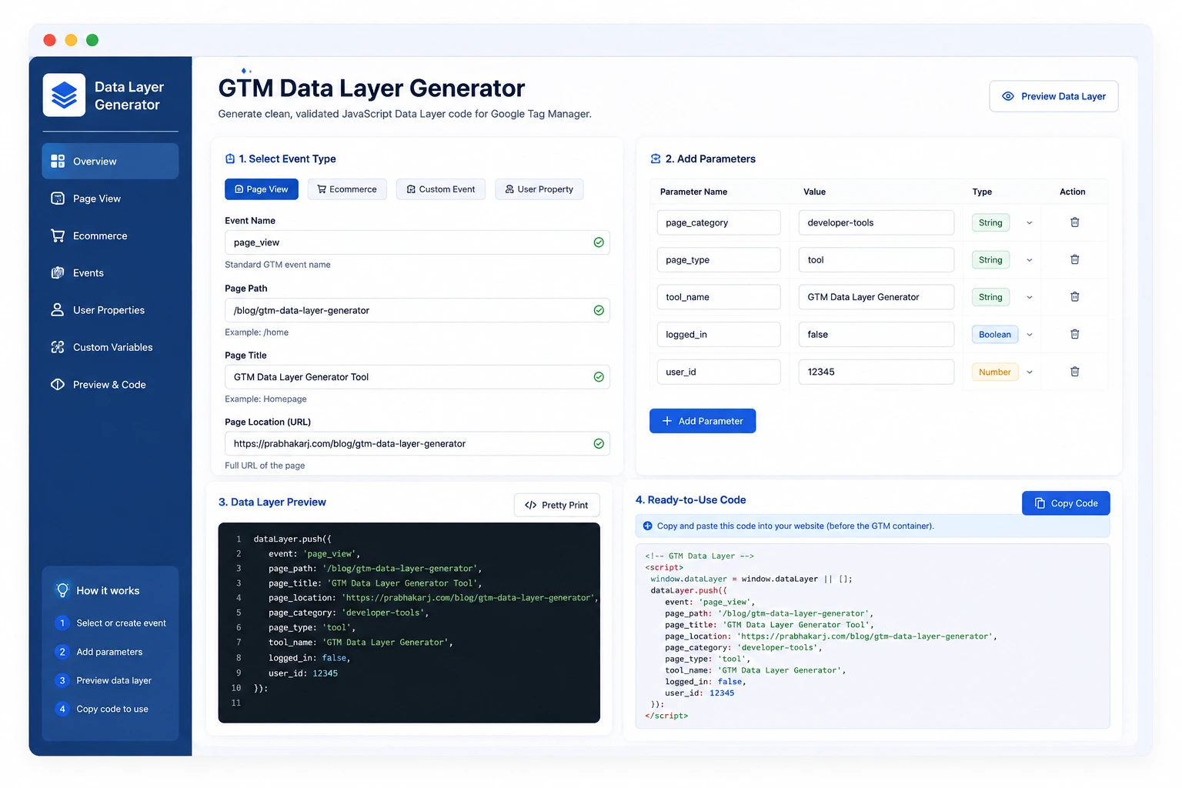
Task: Delete the tool_name parameter
Action: click(x=1075, y=296)
